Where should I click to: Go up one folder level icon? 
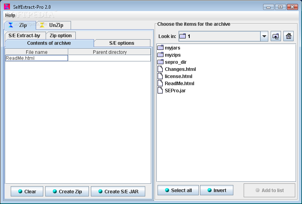click(276, 36)
